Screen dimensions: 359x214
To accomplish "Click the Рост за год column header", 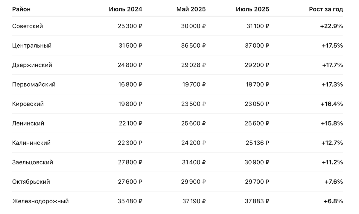I will (x=326, y=9).
